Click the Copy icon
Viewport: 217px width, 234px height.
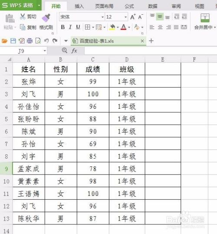pyautogui.click(x=23, y=27)
